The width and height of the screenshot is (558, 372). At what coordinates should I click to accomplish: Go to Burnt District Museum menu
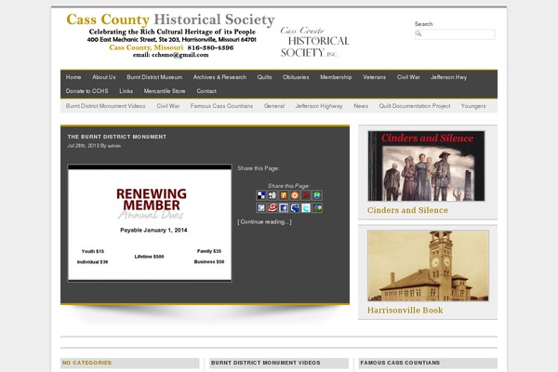point(154,77)
